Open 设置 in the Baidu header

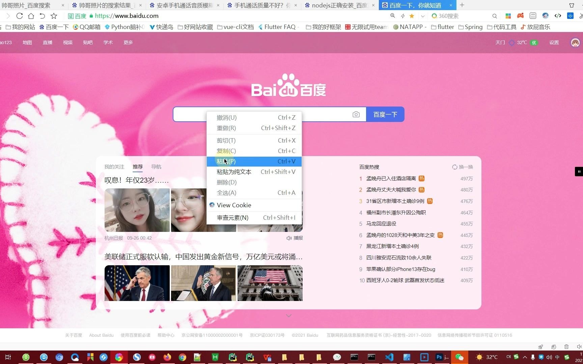(x=554, y=42)
